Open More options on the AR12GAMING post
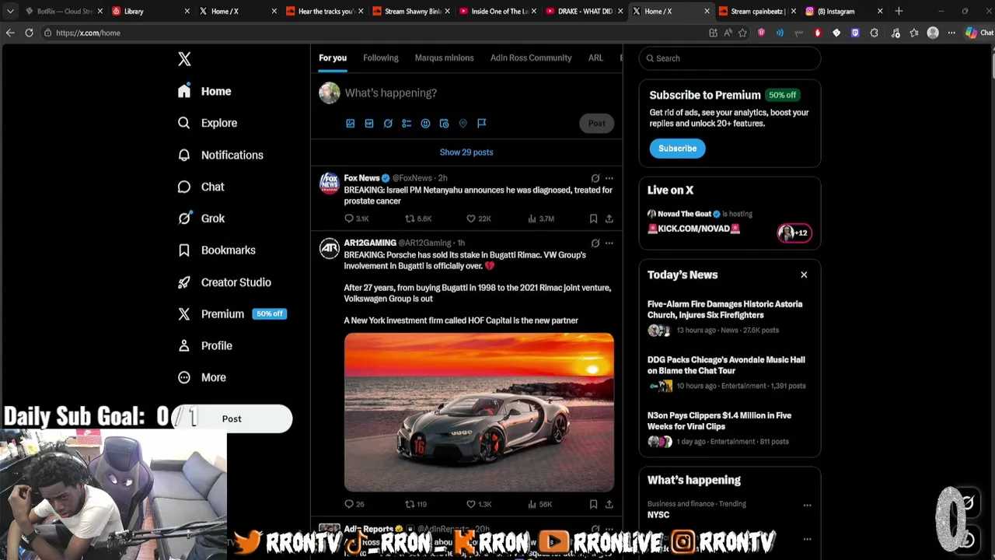This screenshot has height=560, width=995. tap(609, 243)
